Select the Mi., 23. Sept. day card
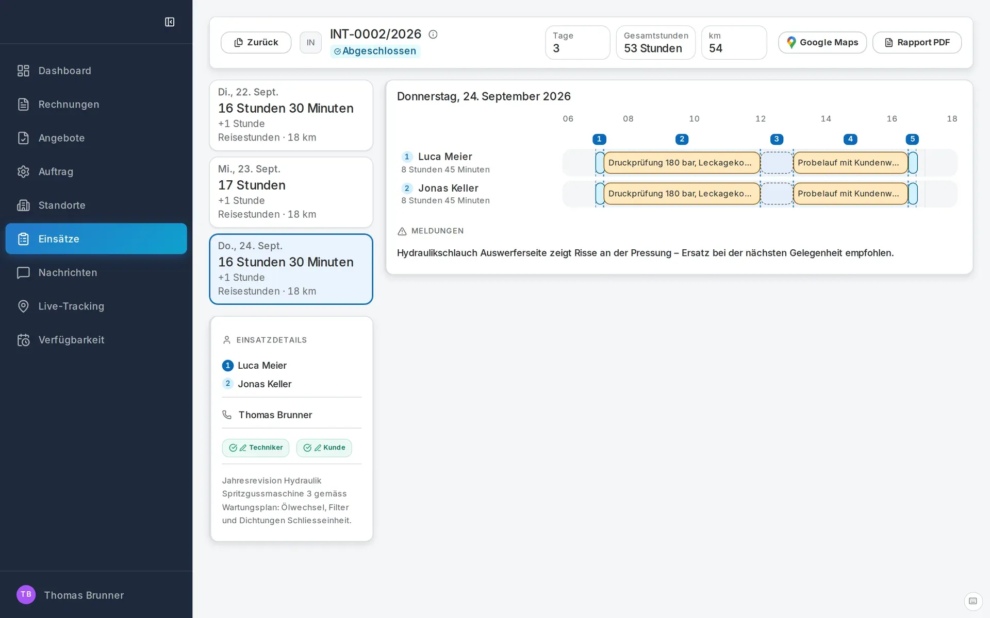This screenshot has height=618, width=990. [291, 192]
